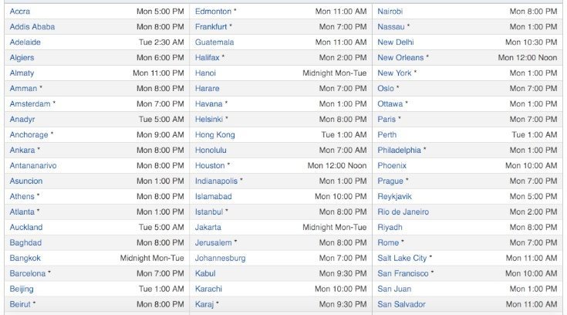Select the Rio de Janeiro link
The image size is (567, 315).
pyautogui.click(x=403, y=212)
